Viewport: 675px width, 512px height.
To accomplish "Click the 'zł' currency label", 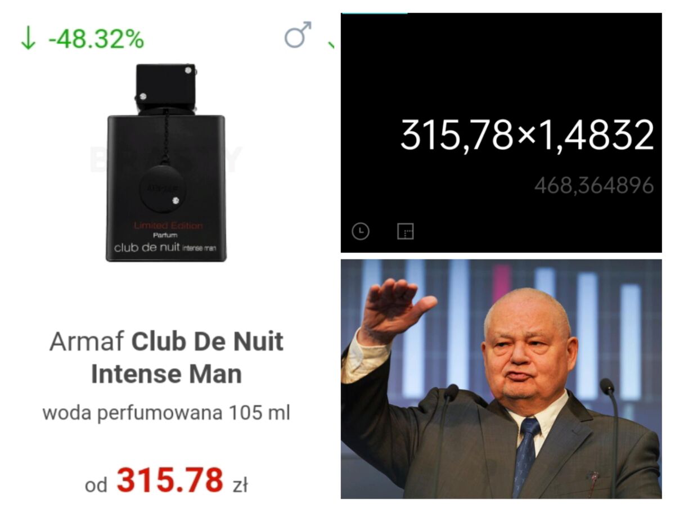I will (x=240, y=484).
